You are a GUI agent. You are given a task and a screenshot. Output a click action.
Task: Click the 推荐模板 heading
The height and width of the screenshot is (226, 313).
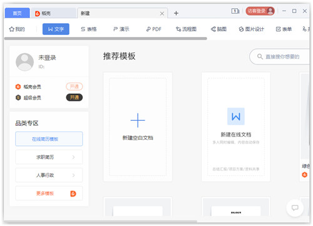pos(119,56)
